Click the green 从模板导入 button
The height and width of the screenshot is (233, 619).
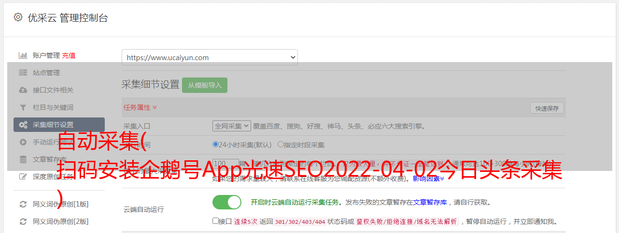point(205,85)
